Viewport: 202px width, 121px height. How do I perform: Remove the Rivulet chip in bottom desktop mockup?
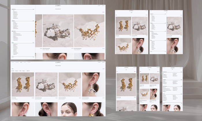[14, 71]
